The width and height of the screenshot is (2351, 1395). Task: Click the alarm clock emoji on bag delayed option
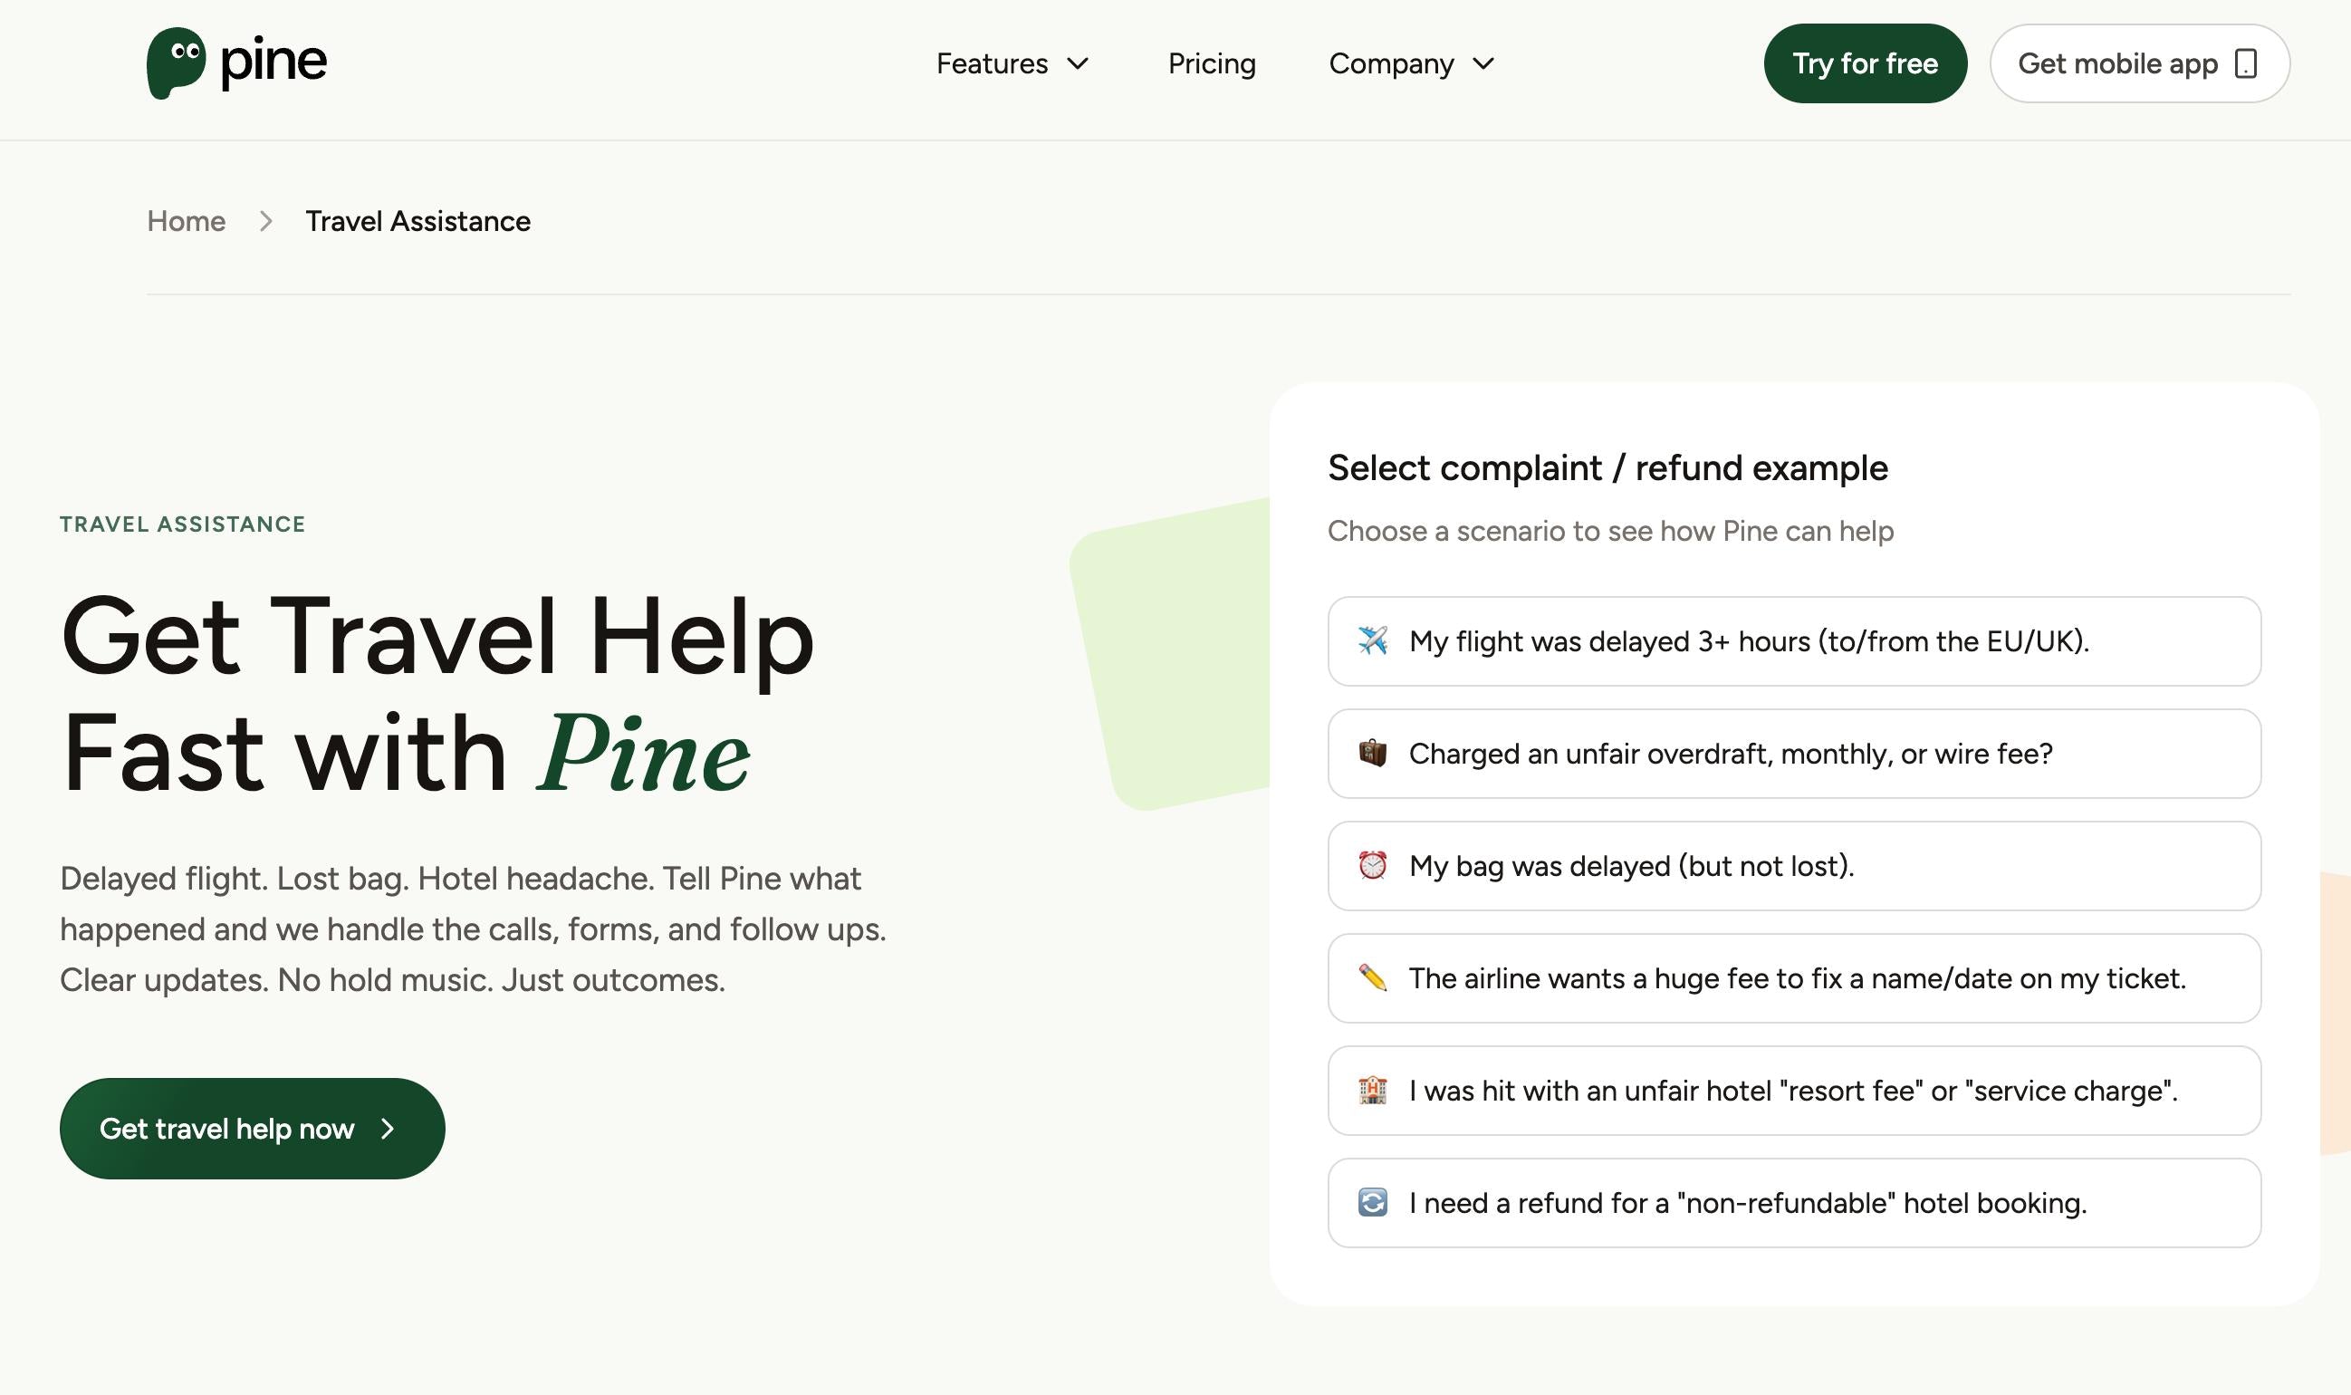coord(1372,866)
